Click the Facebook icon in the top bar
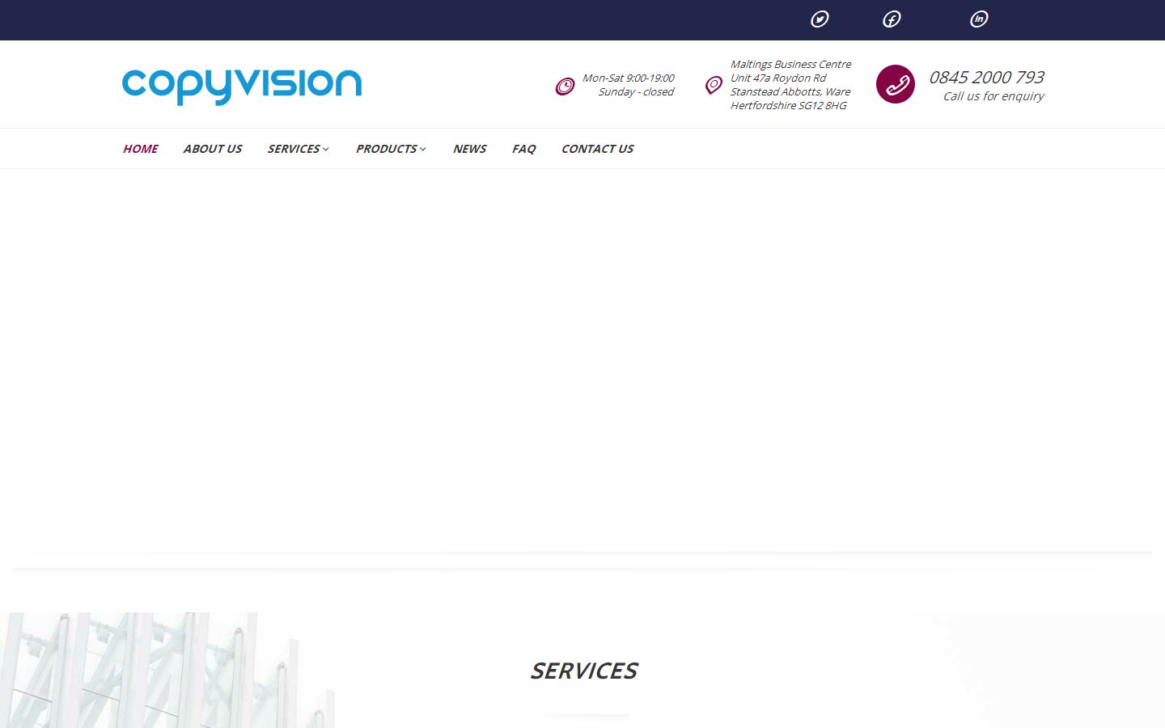1165x728 pixels. coord(892,19)
